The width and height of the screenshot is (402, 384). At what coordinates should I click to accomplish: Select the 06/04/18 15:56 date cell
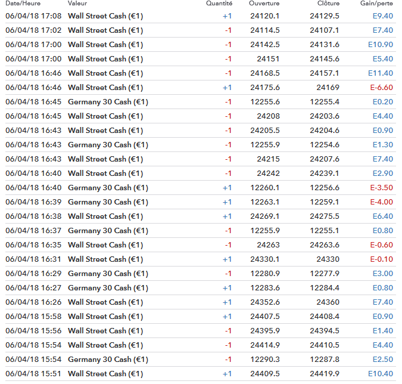point(33,331)
